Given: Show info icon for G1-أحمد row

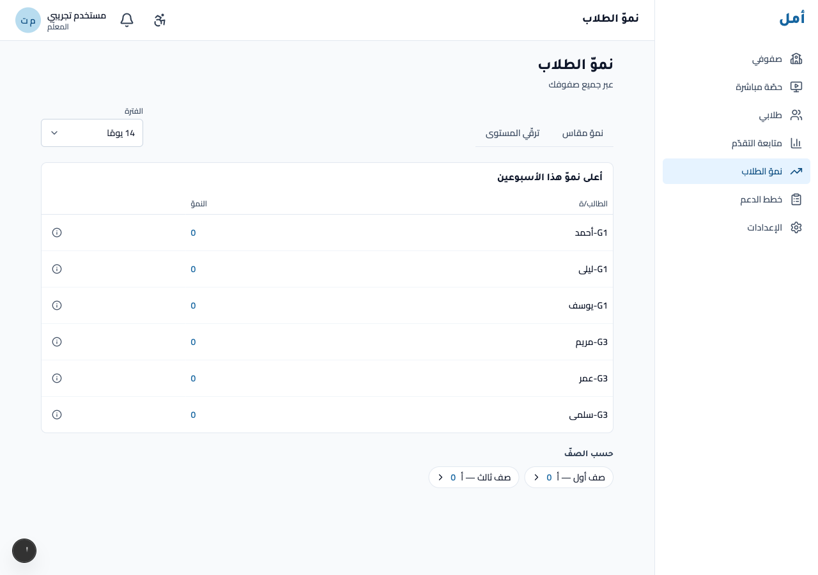Looking at the screenshot, I should (x=57, y=233).
